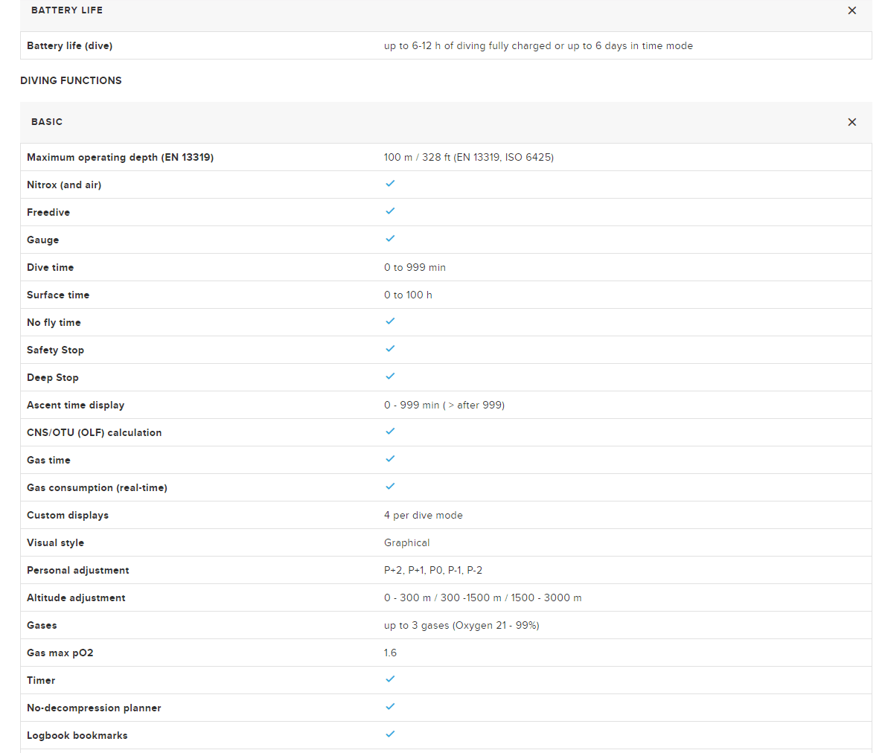The width and height of the screenshot is (885, 753).
Task: Click the Diving Functions heading
Action: pyautogui.click(x=71, y=80)
